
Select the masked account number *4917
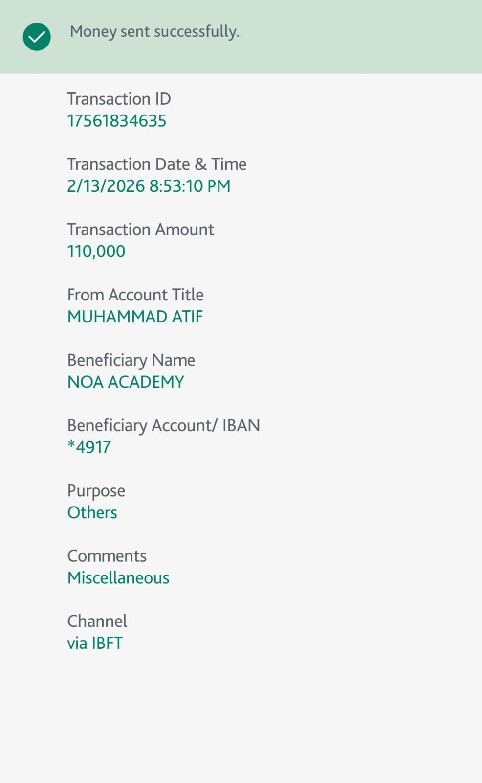[89, 447]
